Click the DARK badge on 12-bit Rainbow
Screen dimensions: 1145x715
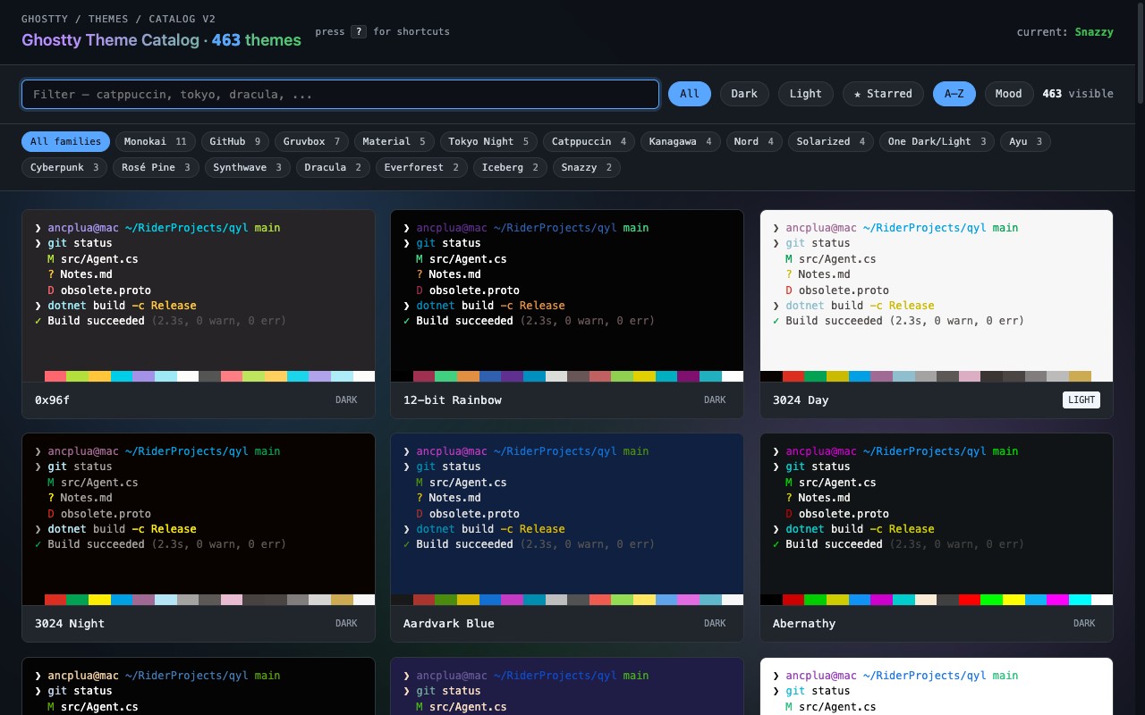[715, 400]
